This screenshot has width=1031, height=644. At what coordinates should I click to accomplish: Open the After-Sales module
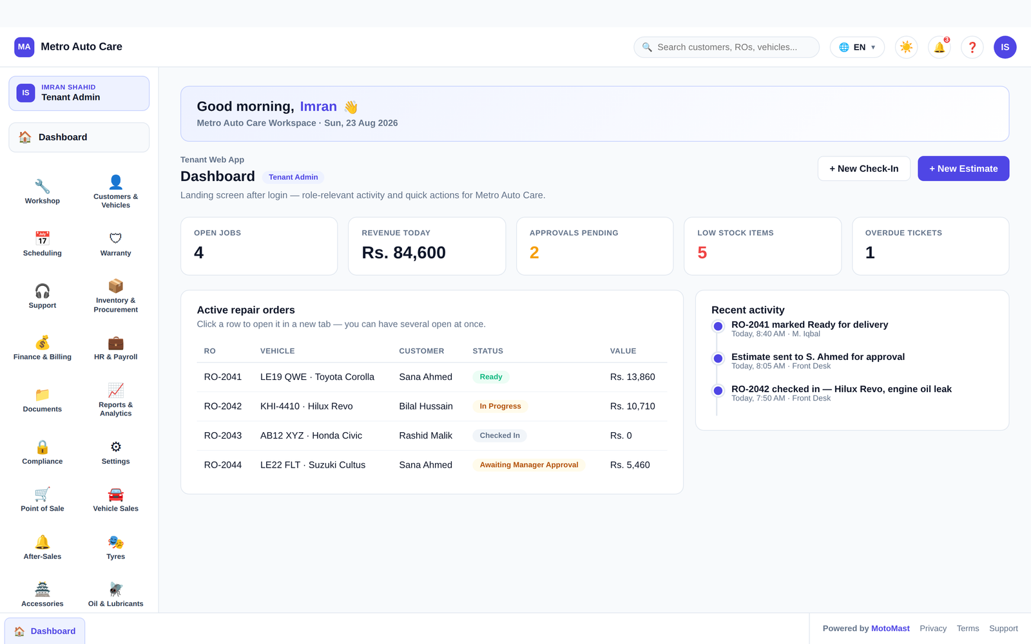[43, 548]
